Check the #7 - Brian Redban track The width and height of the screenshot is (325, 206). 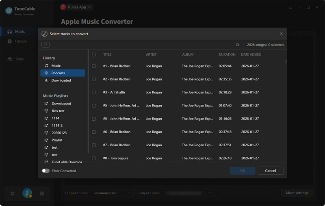coord(94,145)
